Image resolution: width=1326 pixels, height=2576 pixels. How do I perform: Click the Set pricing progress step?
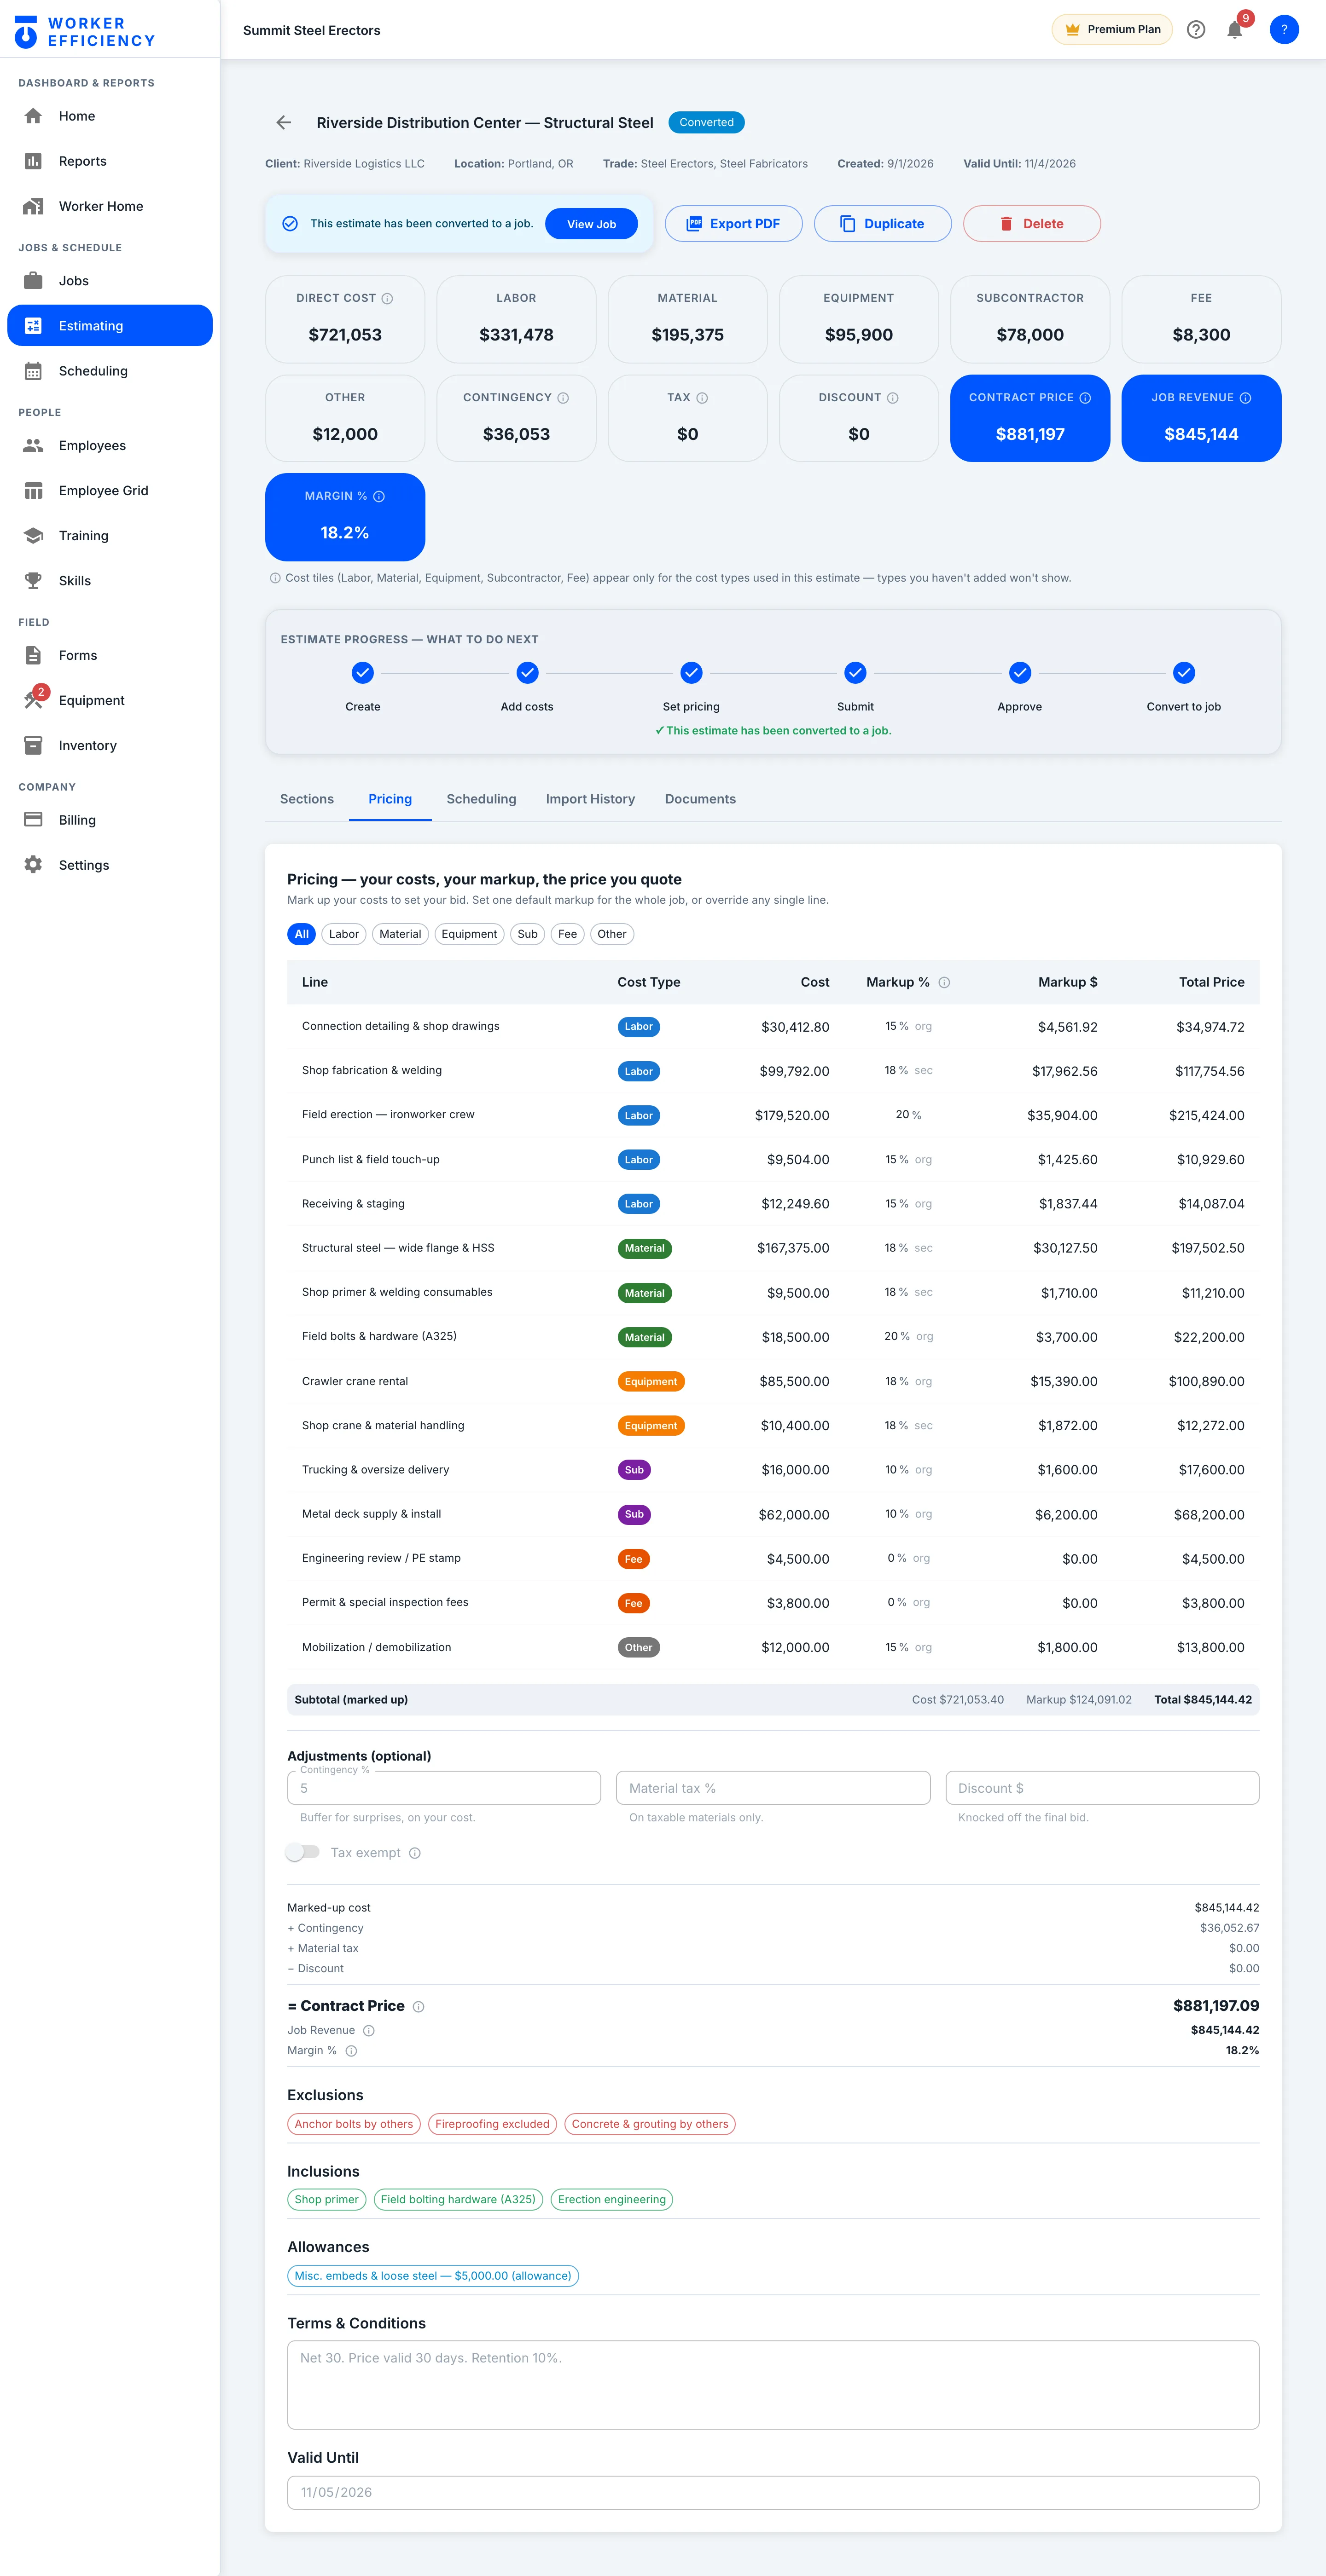[x=692, y=673]
